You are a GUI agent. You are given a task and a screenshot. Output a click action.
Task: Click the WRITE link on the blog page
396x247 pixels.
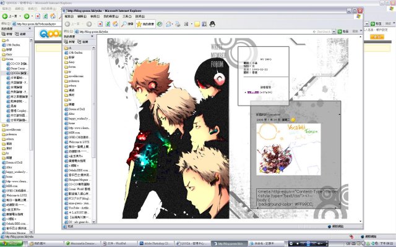click(217, 47)
